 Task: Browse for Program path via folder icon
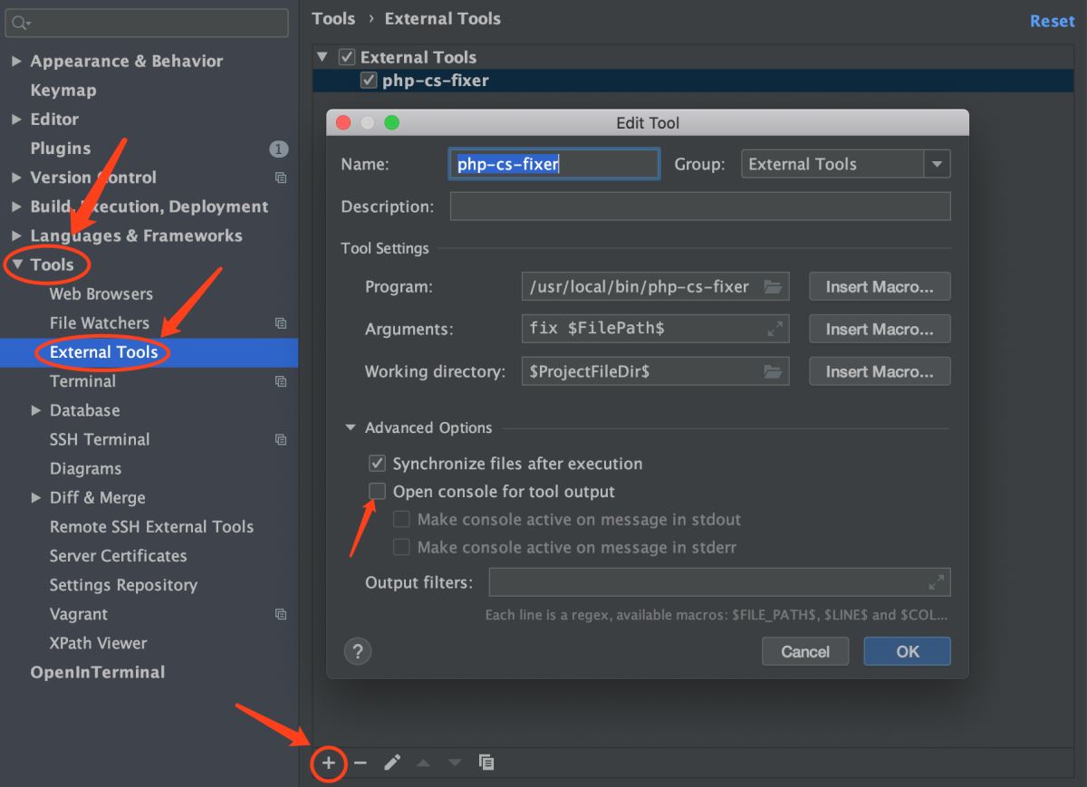[x=772, y=287]
